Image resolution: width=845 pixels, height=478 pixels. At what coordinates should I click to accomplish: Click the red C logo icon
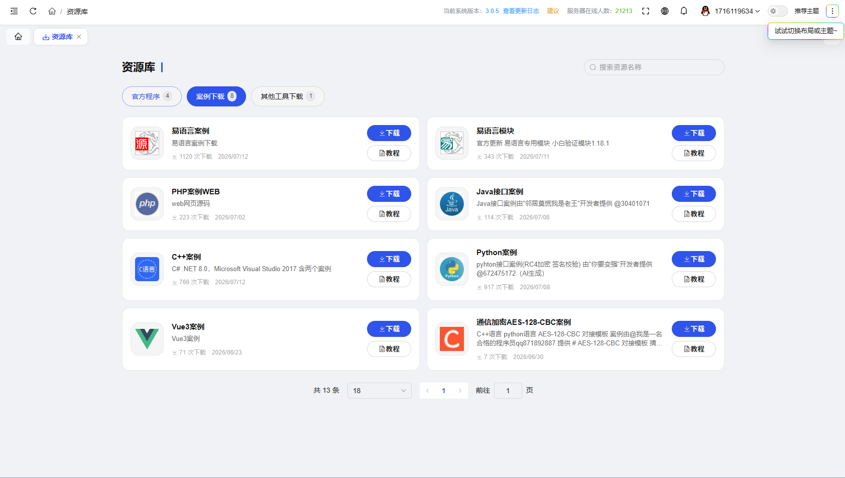click(x=452, y=339)
